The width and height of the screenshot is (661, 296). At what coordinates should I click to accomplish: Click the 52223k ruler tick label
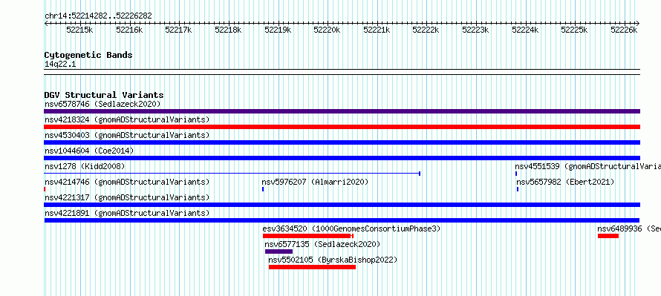[475, 30]
